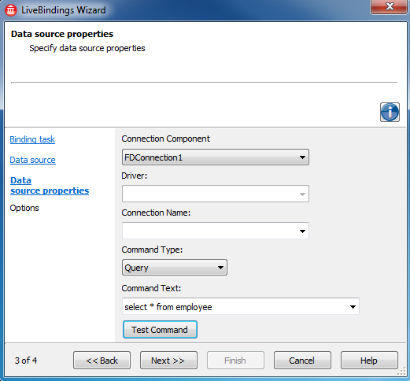Screen dimensions: 410x381
Task: Click the 'Command Text:' label
Action: click(x=151, y=288)
